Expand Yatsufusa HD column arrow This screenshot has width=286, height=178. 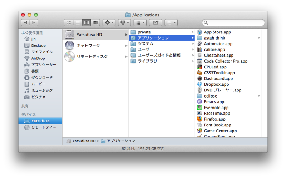click(126, 35)
